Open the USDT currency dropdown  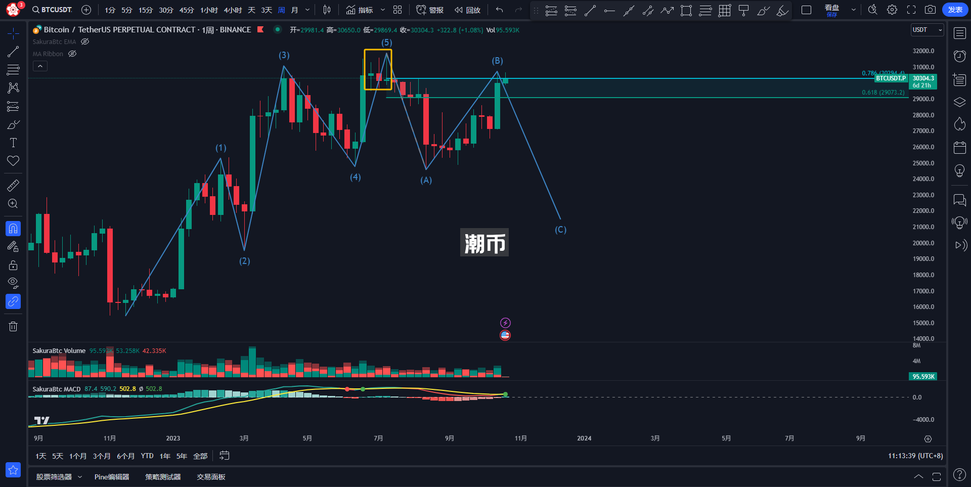point(927,30)
